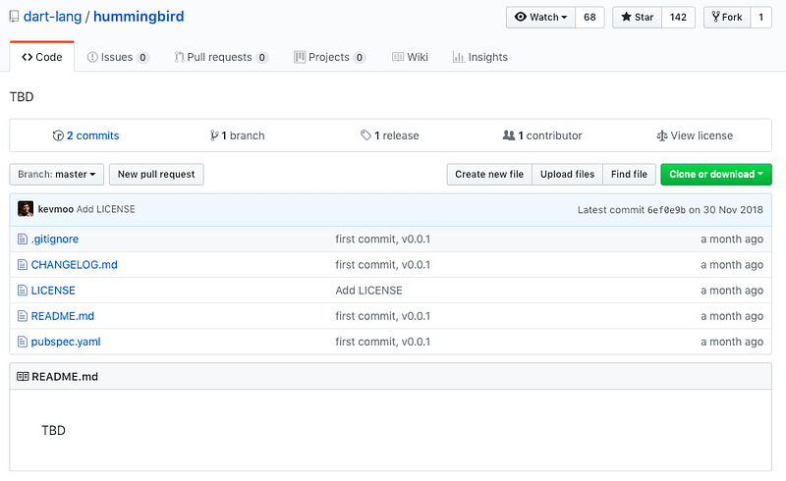Image resolution: width=786 pixels, height=481 pixels.
Task: Click the file icon beside LICENSE
Action: point(23,291)
